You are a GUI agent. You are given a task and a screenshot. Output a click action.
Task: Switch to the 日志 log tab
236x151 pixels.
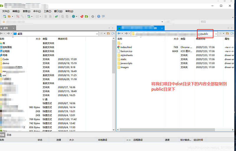(x=9, y=135)
